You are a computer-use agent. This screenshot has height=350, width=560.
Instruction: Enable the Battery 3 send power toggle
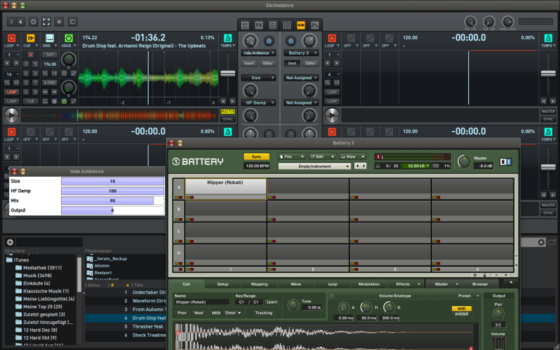290,41
